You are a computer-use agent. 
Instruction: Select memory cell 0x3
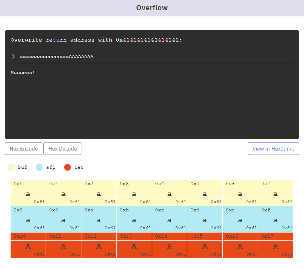[134, 193]
